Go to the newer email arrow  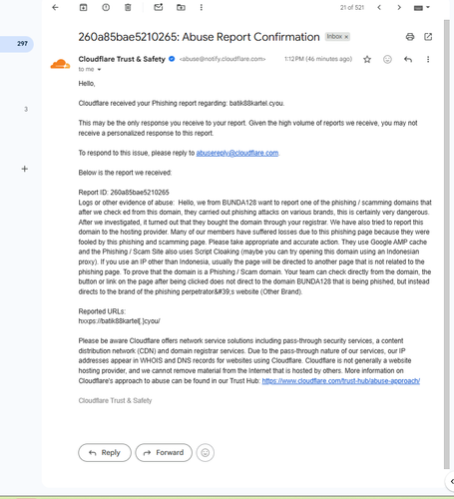(x=379, y=7)
